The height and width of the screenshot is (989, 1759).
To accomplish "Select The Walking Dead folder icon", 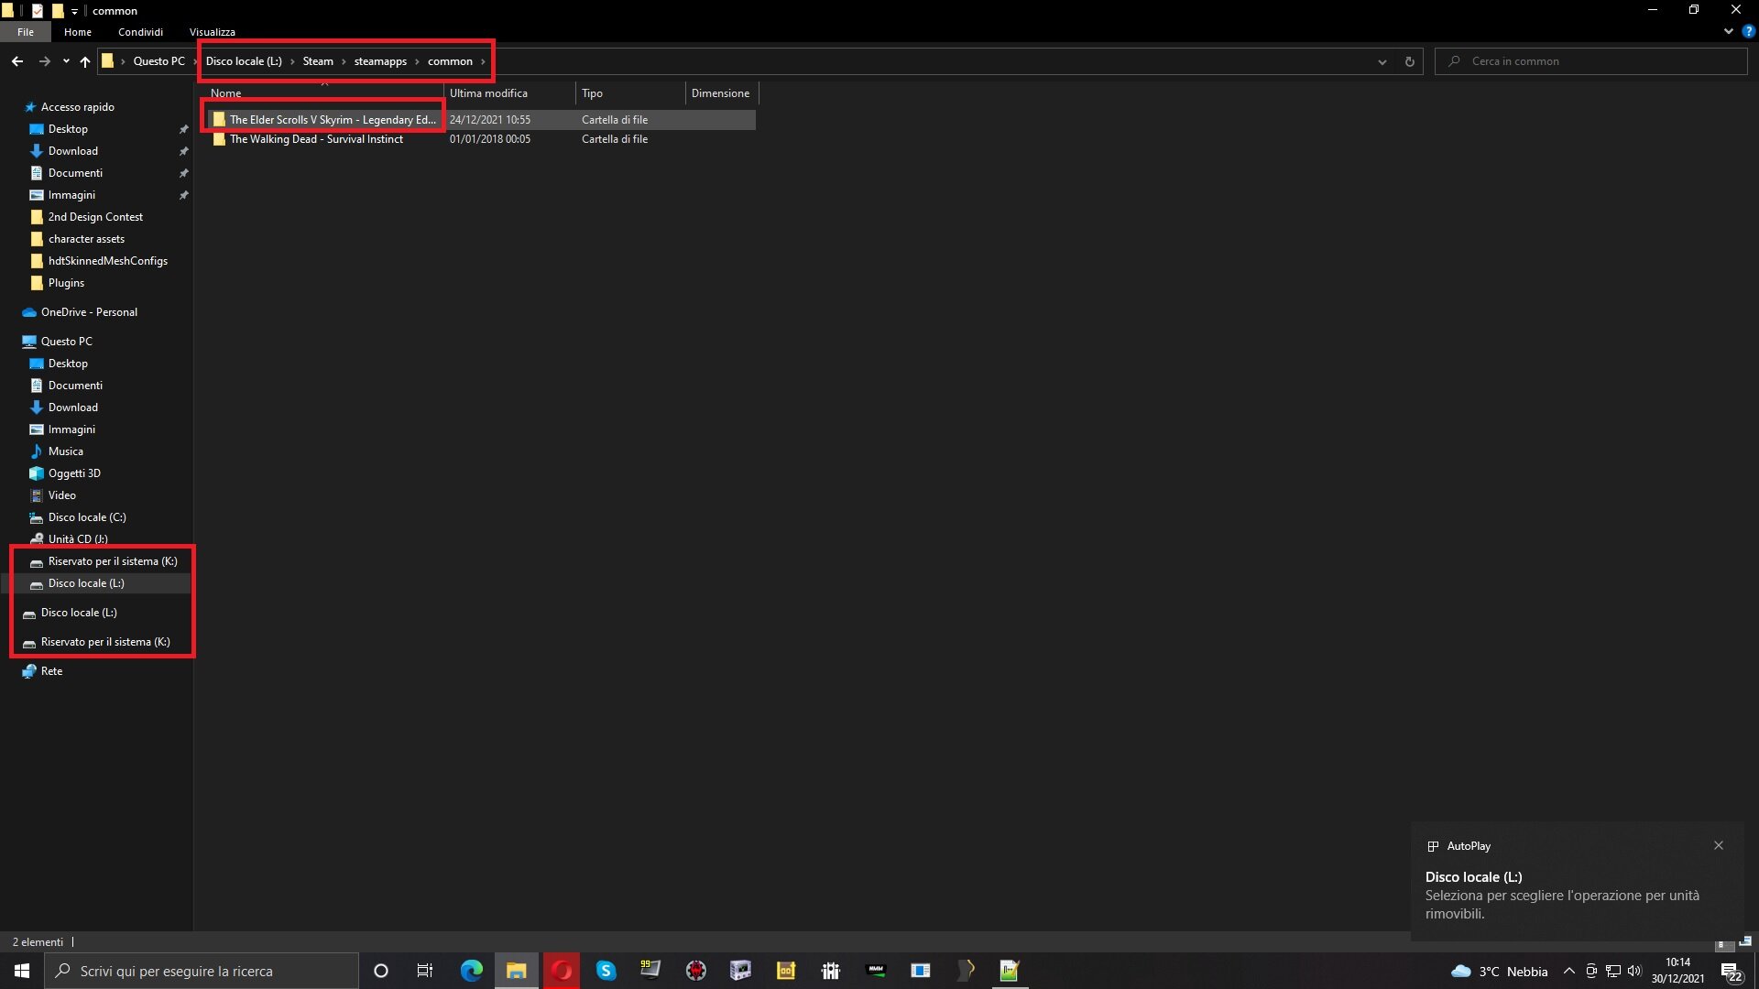I will [219, 139].
